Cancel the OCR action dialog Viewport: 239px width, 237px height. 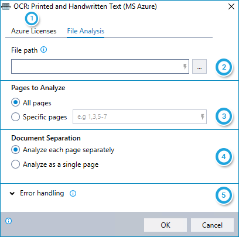212,225
